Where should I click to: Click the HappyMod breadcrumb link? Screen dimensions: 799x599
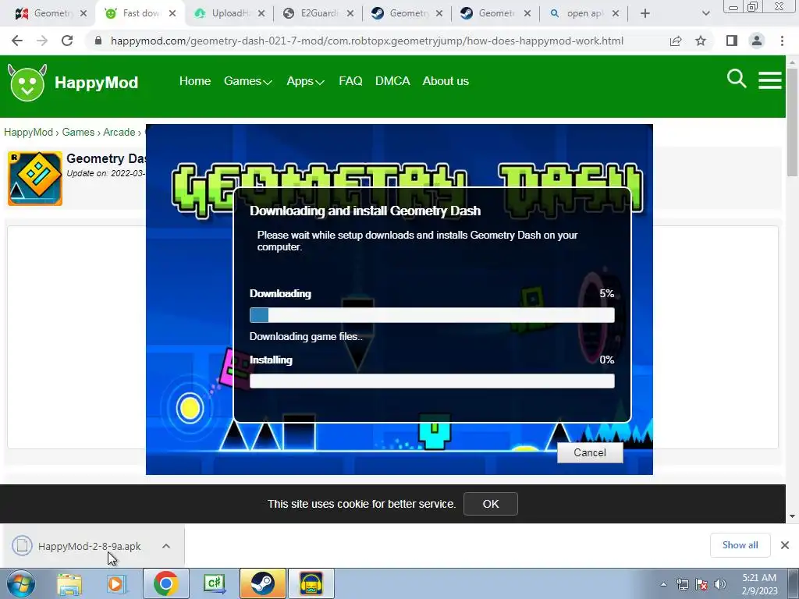(29, 133)
